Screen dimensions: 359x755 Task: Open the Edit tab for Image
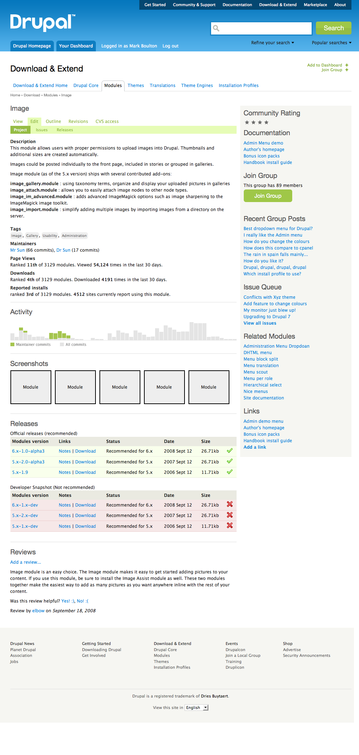point(34,122)
